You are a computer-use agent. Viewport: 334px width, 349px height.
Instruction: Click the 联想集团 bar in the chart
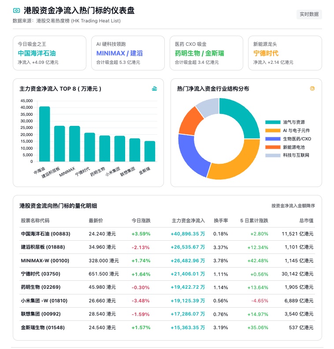[135, 150]
